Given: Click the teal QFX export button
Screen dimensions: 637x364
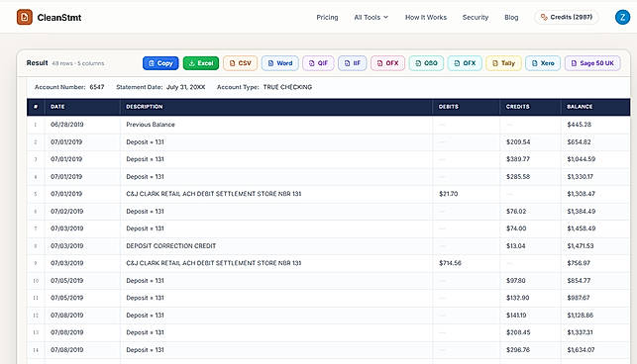Looking at the screenshot, I should 465,63.
